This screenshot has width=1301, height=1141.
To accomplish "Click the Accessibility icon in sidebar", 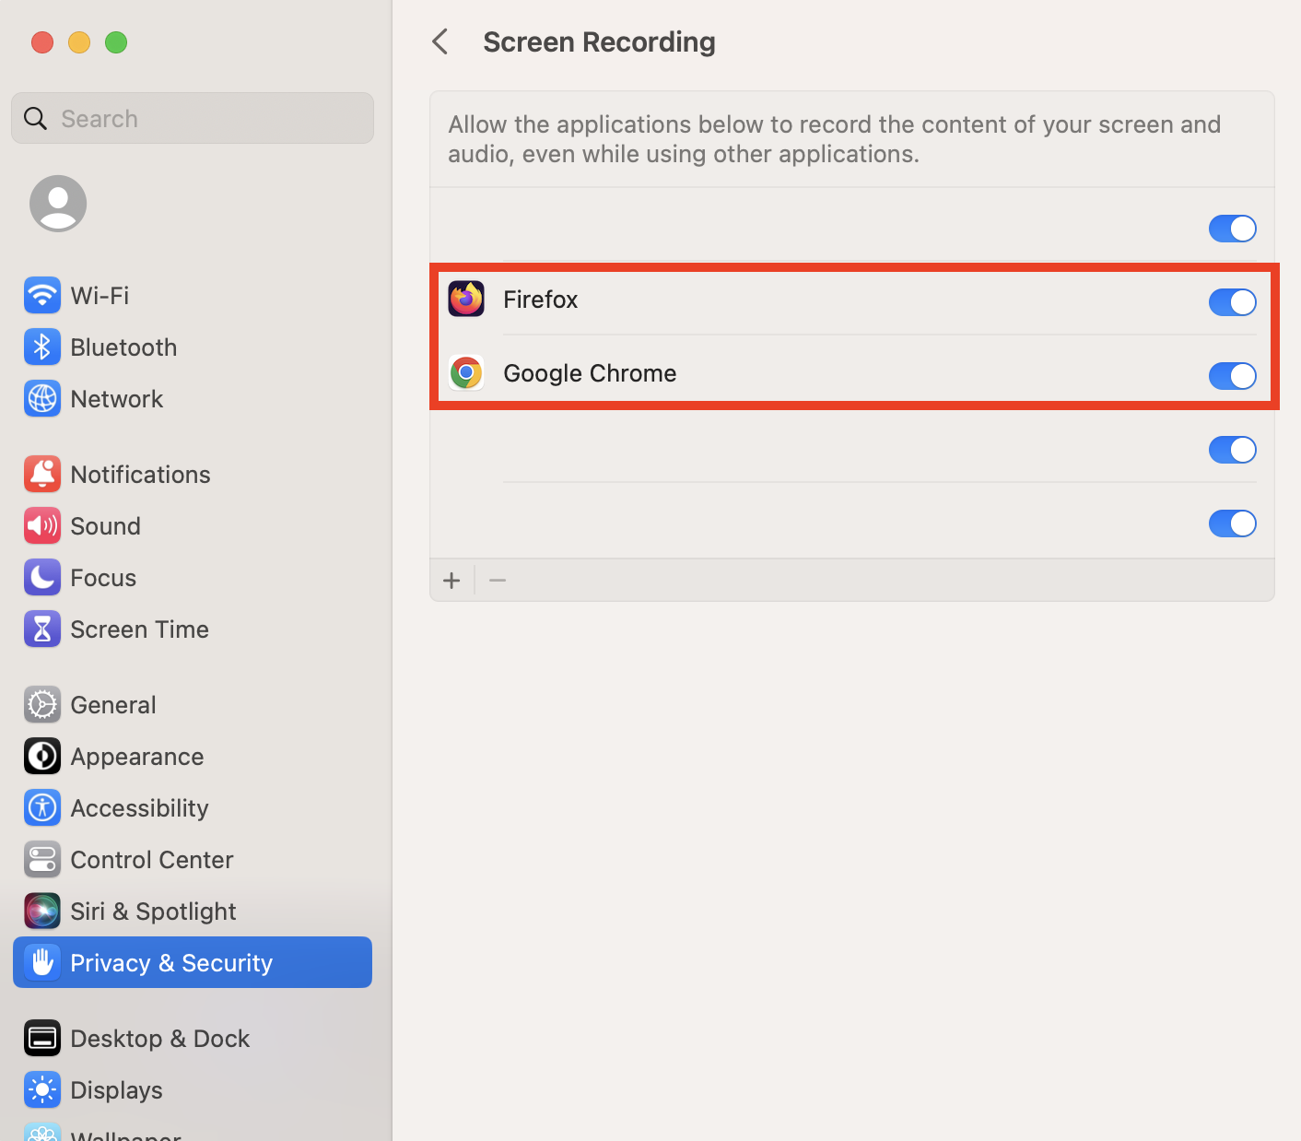I will pyautogui.click(x=42, y=808).
